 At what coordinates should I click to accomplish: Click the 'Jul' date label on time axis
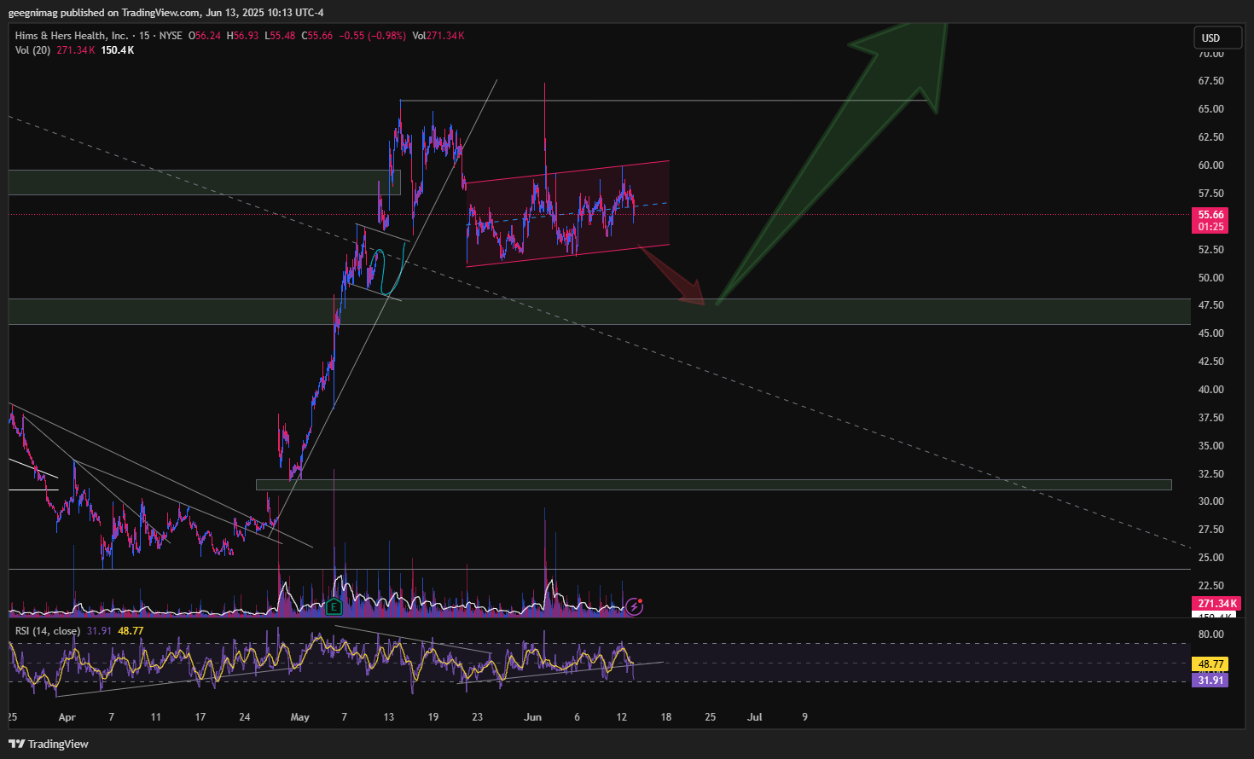(x=754, y=717)
